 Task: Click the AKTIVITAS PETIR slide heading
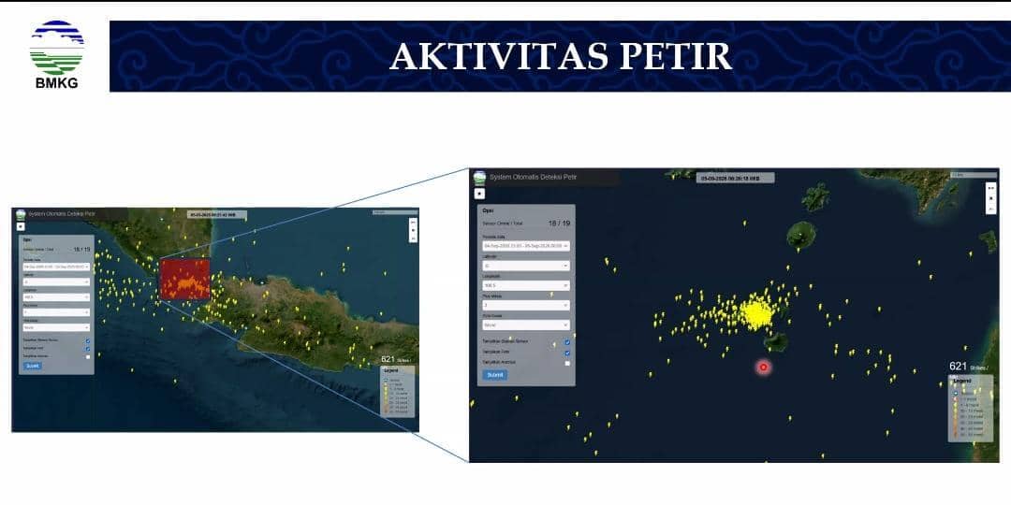point(561,56)
